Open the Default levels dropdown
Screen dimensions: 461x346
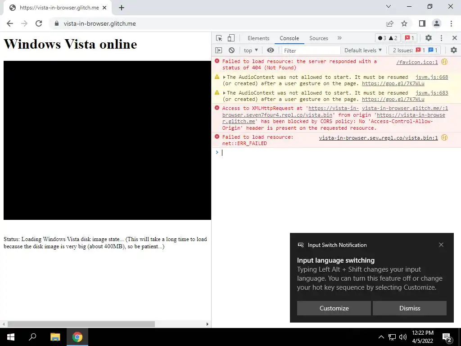pos(363,50)
